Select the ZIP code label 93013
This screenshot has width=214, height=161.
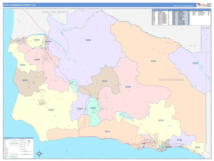tap(198, 148)
